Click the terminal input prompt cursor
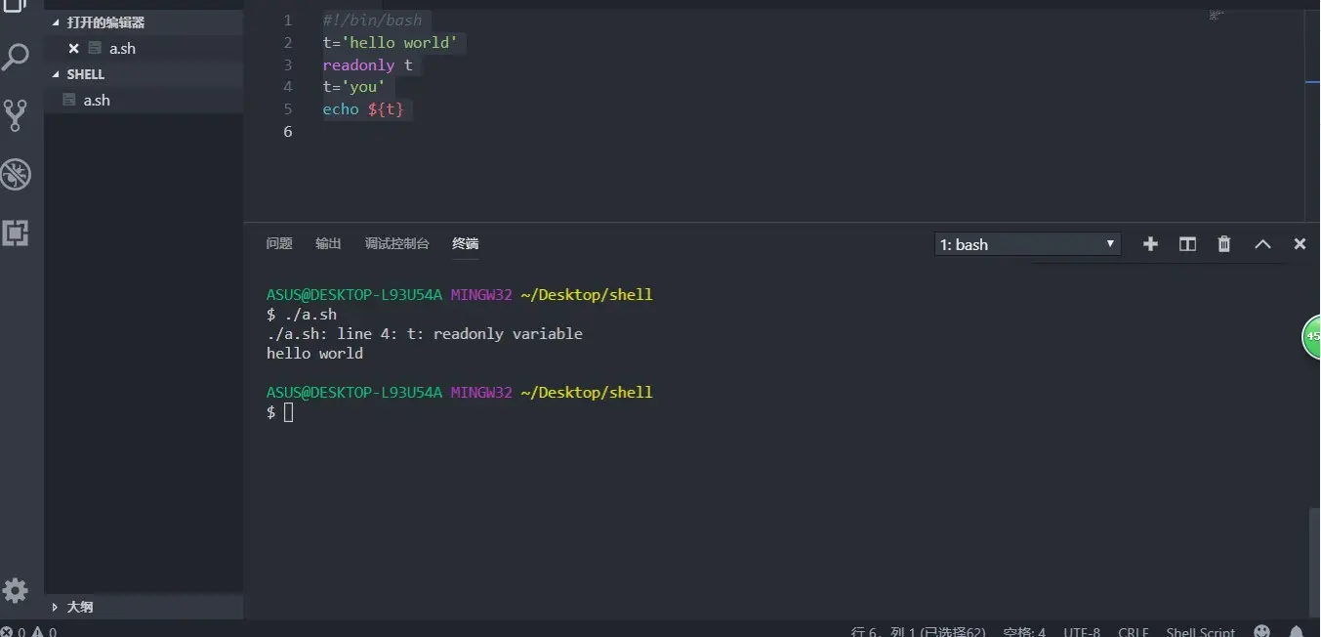Screen dimensions: 1321x637 pyautogui.click(x=288, y=412)
